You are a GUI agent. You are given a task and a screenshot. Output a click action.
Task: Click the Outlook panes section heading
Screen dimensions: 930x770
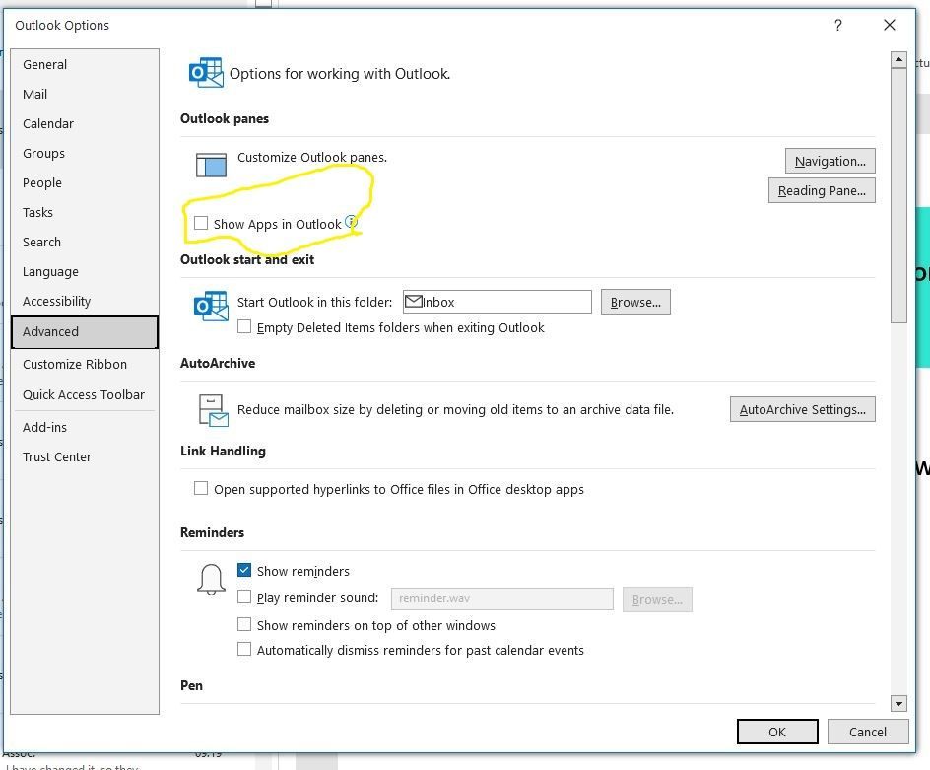tap(225, 118)
